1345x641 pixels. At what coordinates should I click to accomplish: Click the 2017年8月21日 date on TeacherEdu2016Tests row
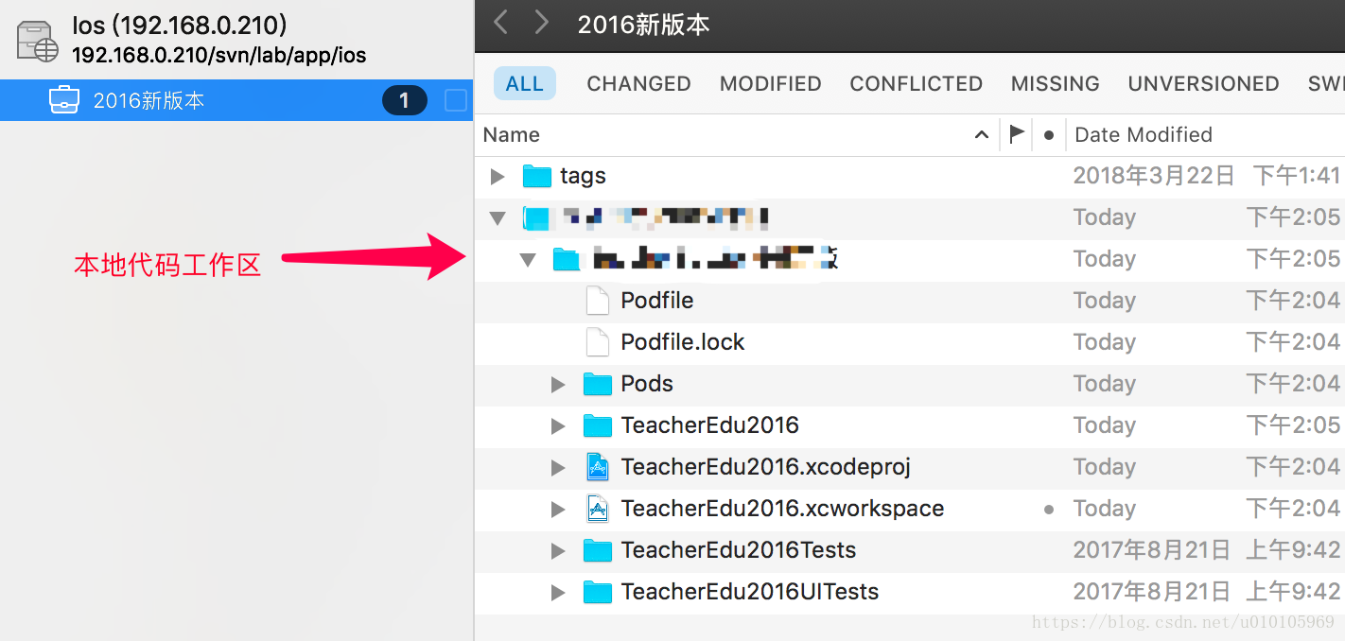pyautogui.click(x=1152, y=550)
